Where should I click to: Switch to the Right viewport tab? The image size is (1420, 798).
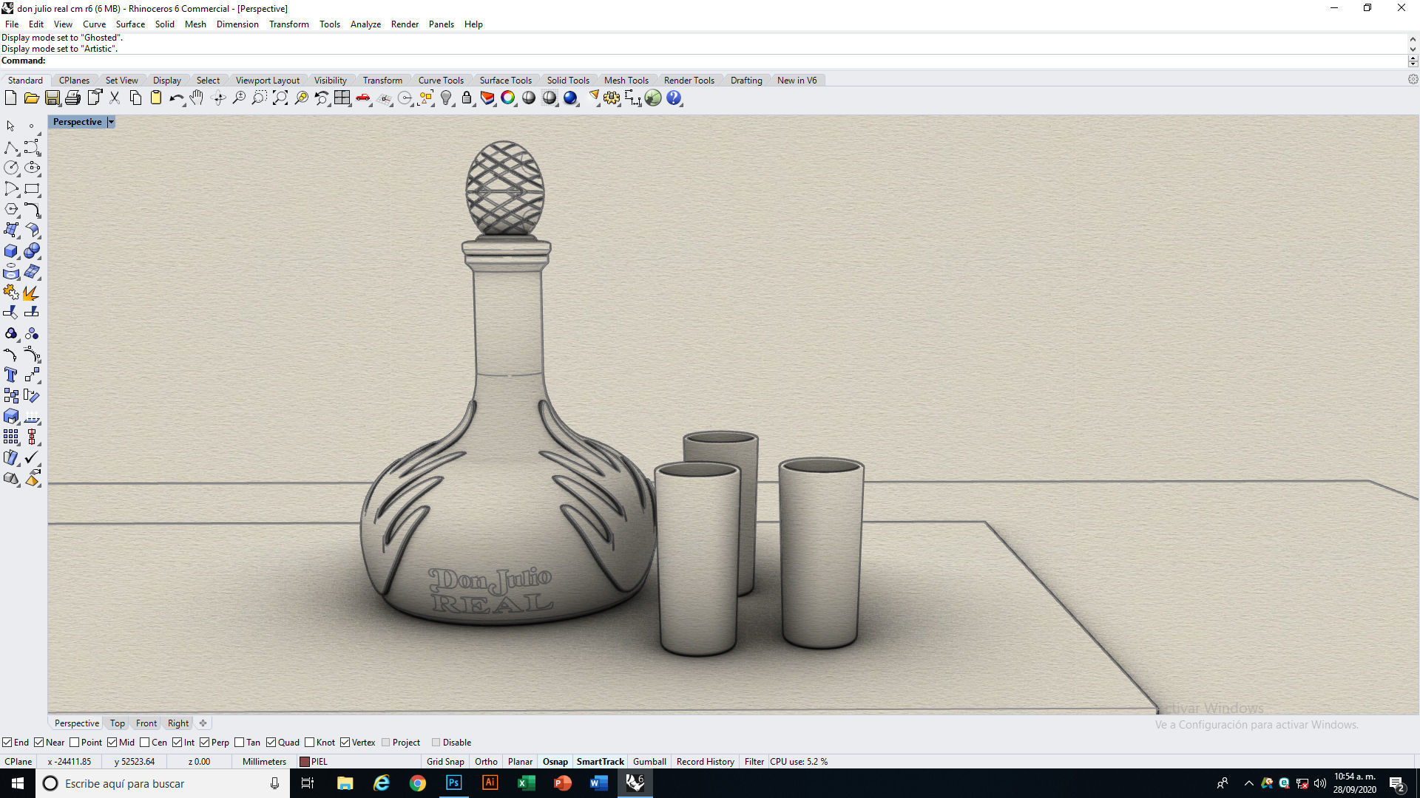click(x=178, y=723)
